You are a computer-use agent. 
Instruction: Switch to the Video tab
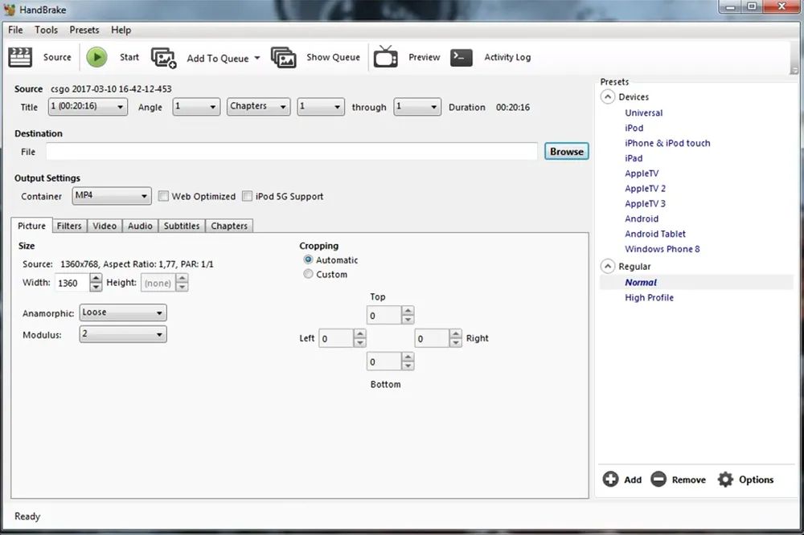coord(105,226)
